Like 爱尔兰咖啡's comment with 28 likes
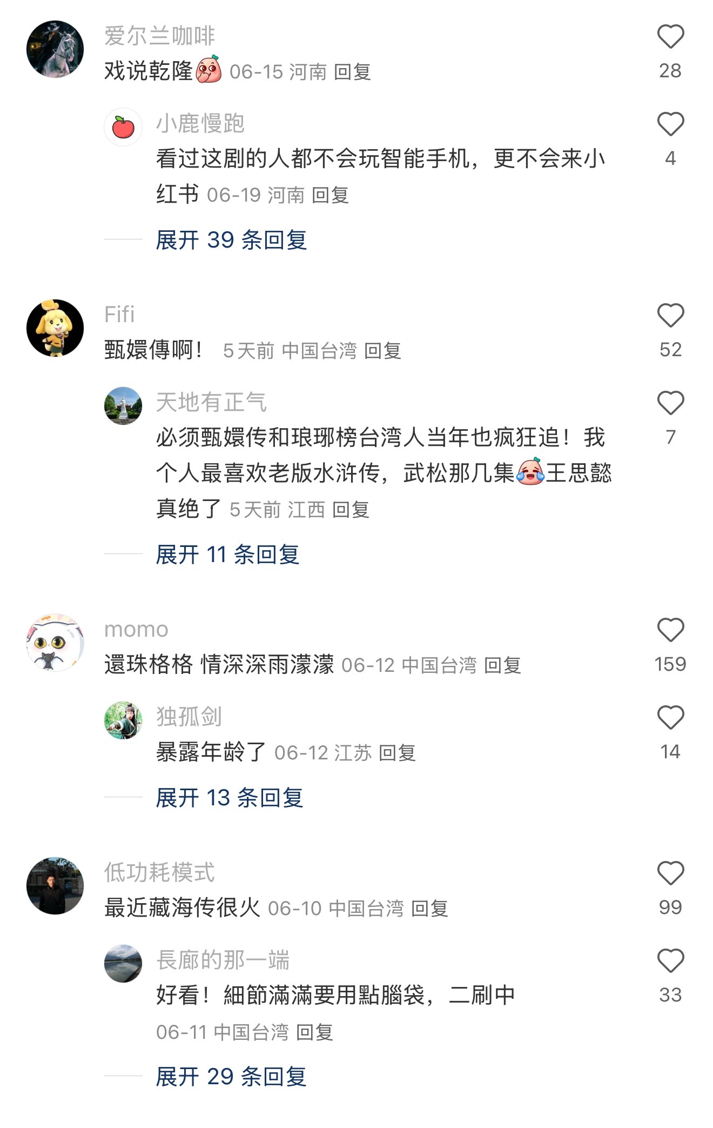The height and width of the screenshot is (1128, 713). point(670,37)
